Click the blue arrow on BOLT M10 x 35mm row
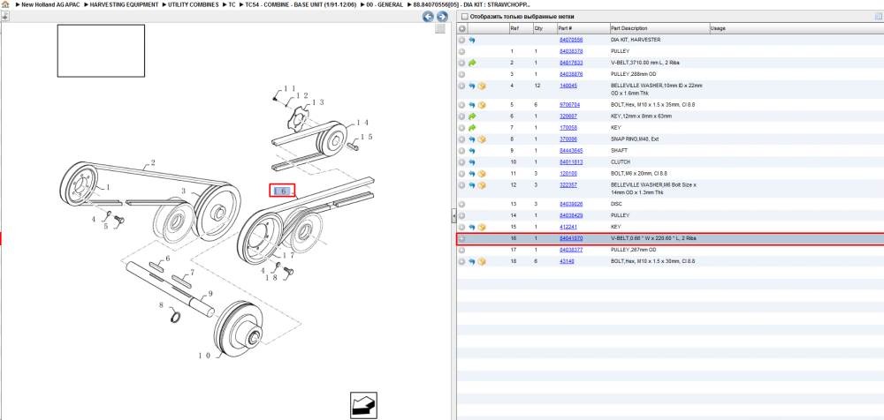 click(x=472, y=105)
